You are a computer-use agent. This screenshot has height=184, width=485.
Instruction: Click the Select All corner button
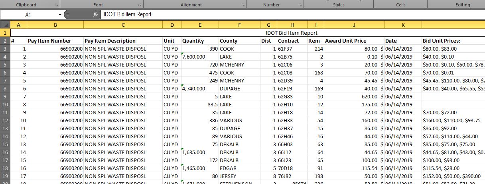tap(5, 25)
